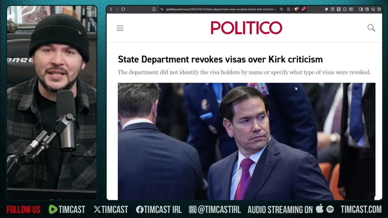Screen dimensions: 388x218
Task: Click the Spotify logo in the banner
Action: (330, 209)
